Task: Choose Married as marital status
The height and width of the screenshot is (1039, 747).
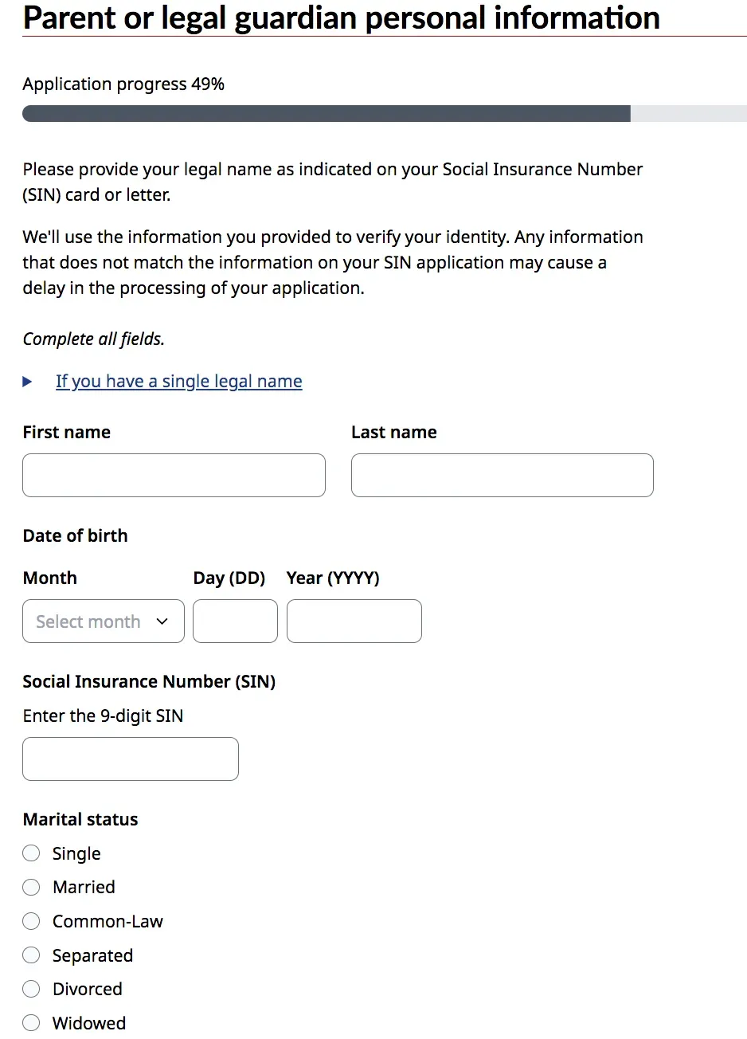Action: pos(31,887)
